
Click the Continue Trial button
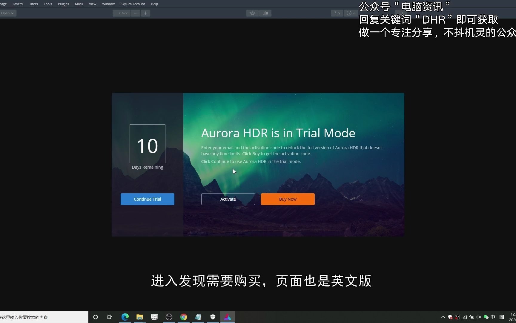coord(147,199)
